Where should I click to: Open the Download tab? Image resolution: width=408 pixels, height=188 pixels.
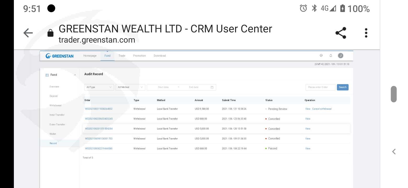(x=160, y=56)
